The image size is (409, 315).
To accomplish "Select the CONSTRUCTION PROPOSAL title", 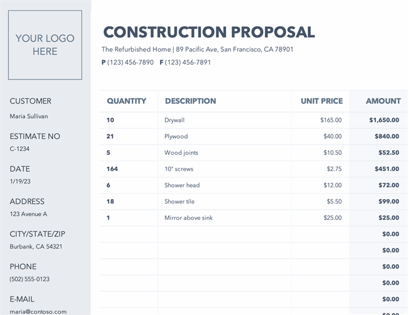I will [x=209, y=32].
